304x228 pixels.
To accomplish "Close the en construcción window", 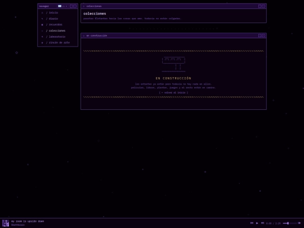I will 263,35.
